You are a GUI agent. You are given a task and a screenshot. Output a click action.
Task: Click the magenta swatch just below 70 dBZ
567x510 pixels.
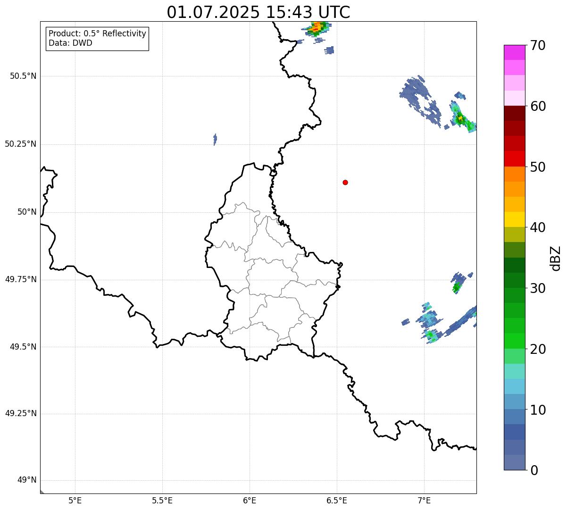click(x=515, y=52)
